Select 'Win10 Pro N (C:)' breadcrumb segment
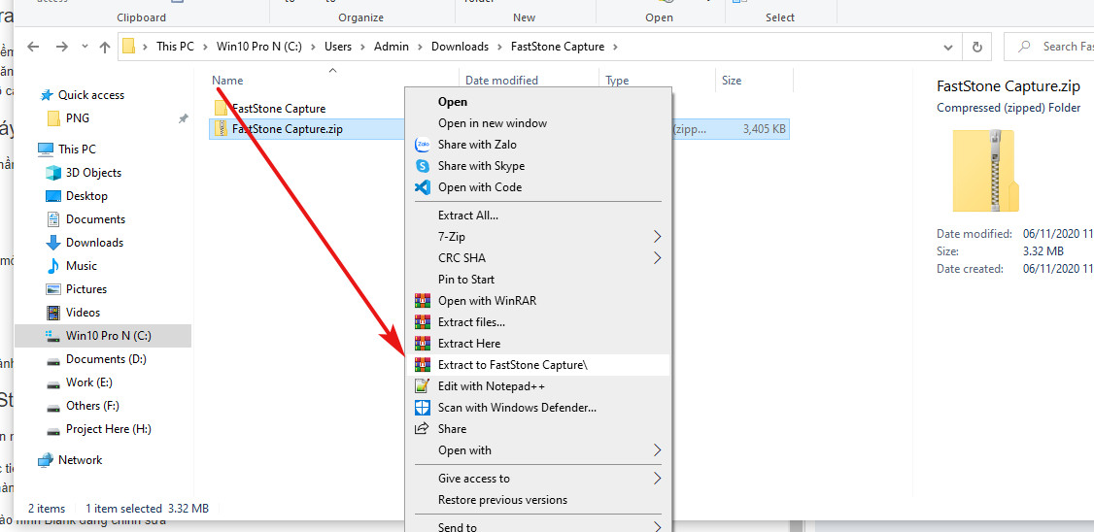 click(258, 47)
